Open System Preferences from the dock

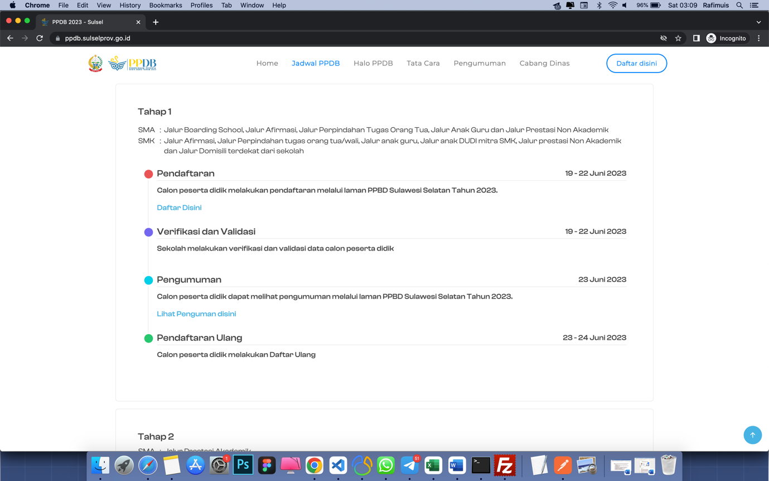point(219,465)
